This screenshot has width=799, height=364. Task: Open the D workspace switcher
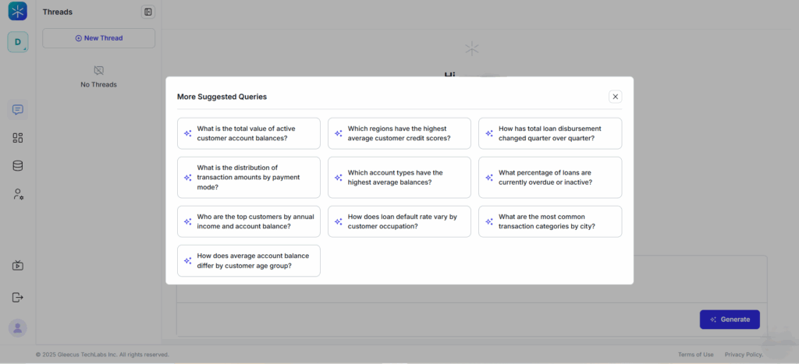click(18, 42)
